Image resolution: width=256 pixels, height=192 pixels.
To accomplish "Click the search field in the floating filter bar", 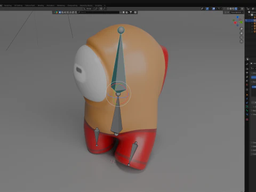I will [x=100, y=12].
